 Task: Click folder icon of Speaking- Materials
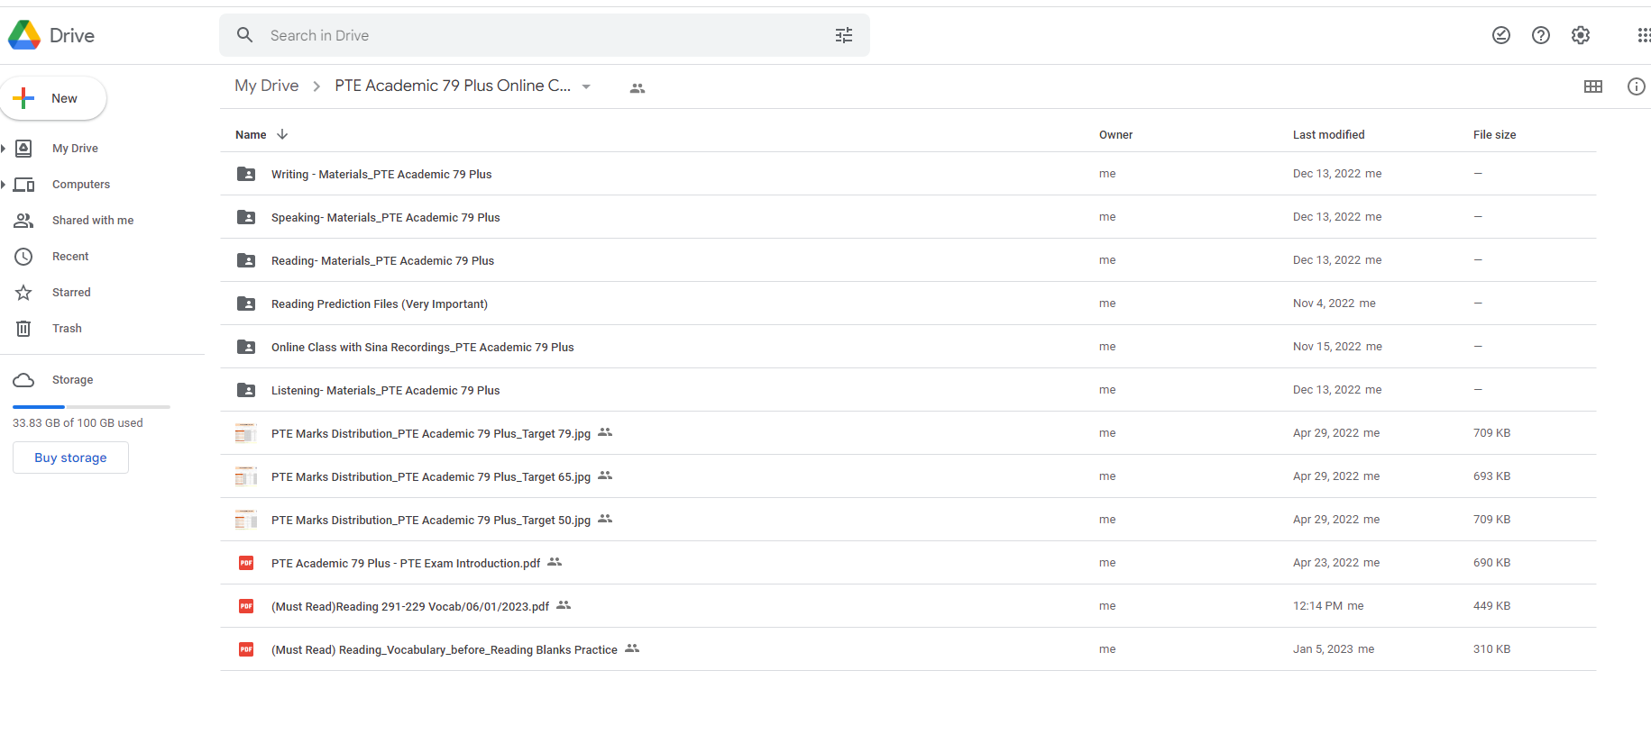tap(246, 217)
